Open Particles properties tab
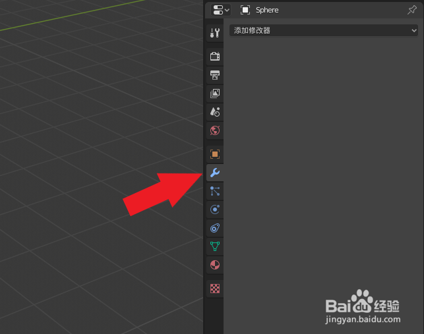The width and height of the screenshot is (424, 334). 215,191
